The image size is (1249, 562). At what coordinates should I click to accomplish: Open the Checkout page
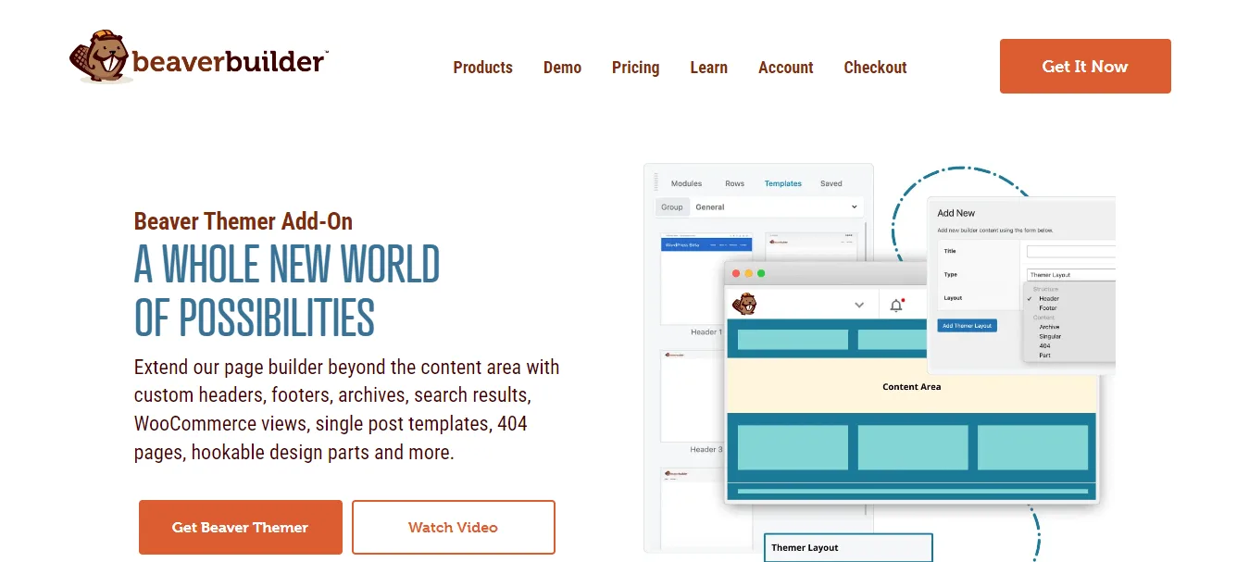[x=875, y=68]
